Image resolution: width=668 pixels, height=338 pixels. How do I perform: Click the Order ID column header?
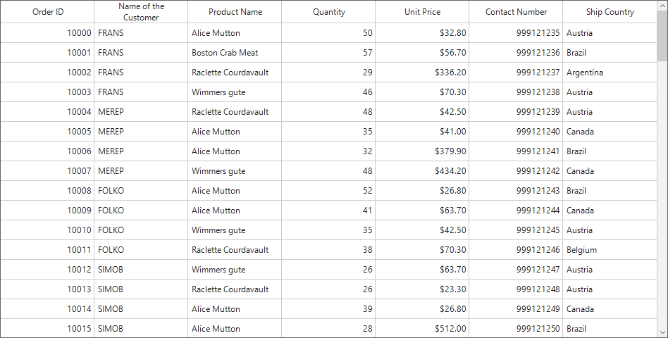[47, 12]
